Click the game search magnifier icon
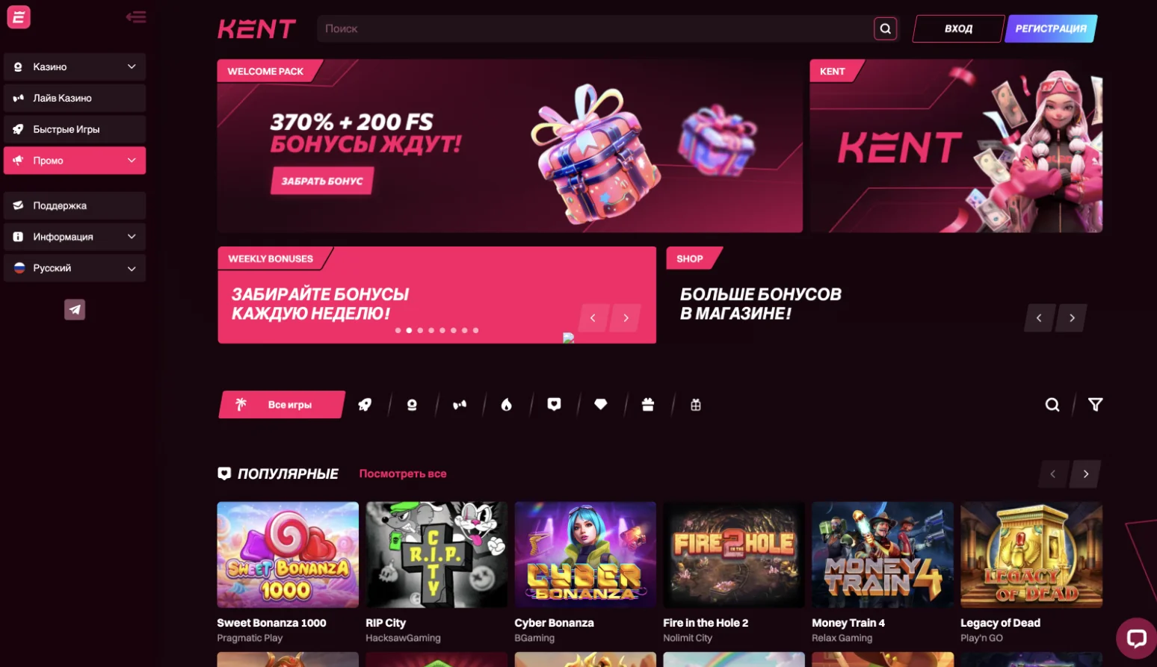This screenshot has height=667, width=1157. [x=1052, y=405]
